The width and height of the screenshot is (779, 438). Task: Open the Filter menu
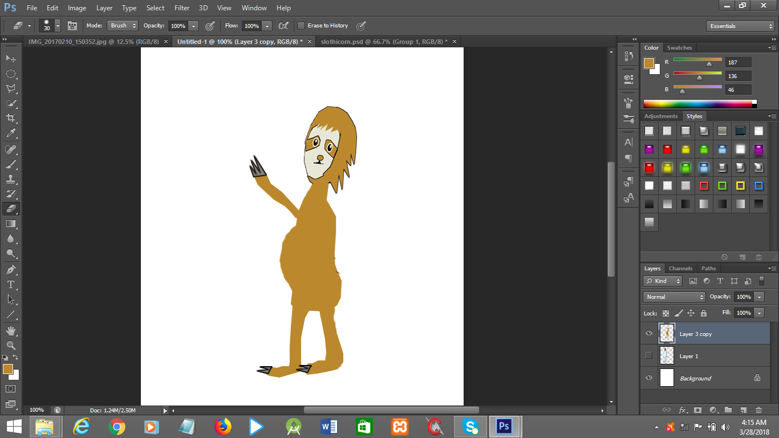(x=182, y=8)
